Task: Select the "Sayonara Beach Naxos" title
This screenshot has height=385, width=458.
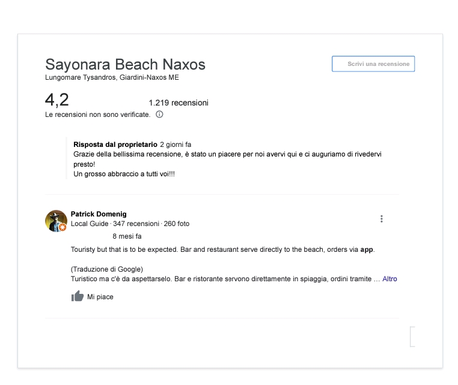Action: tap(125, 64)
